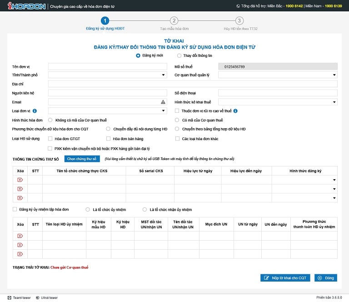The image size is (349, 302).
Task: Click the iHOADON logo
Action: click(26, 6)
